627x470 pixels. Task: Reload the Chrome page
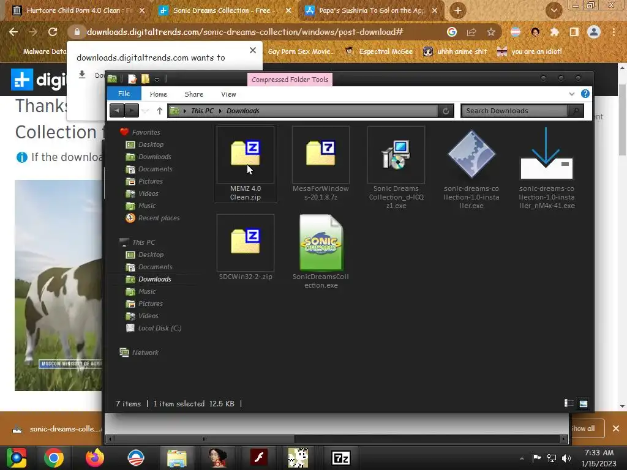(53, 32)
